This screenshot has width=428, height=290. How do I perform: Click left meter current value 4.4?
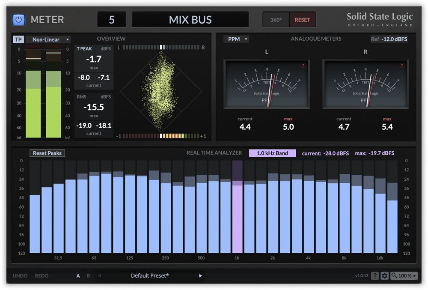245,127
